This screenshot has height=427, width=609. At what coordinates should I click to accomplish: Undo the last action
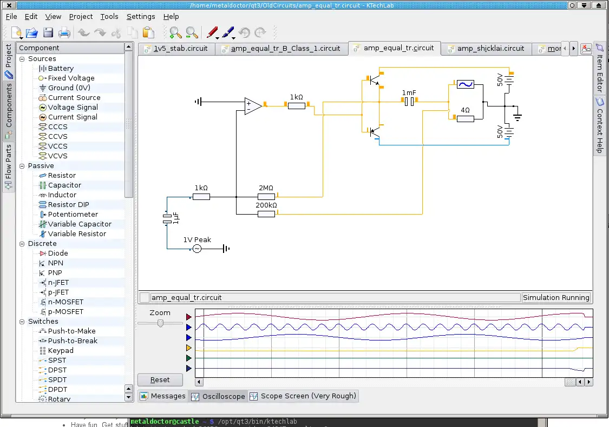(84, 33)
